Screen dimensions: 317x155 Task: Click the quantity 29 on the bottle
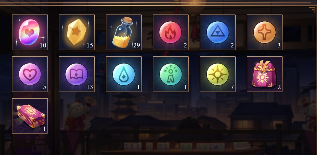(x=137, y=45)
